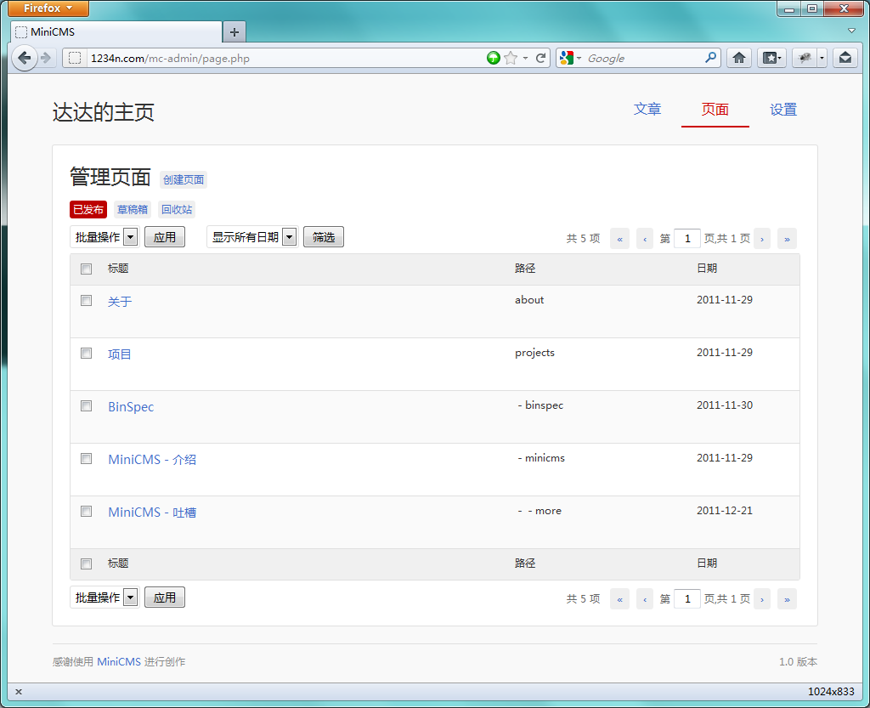Screen dimensions: 870x708
Task: Click the browser back arrow button
Action: [24, 58]
